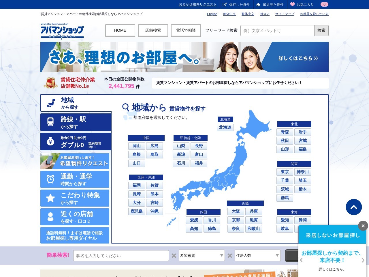Viewport: 369px width, 277px height.
Task: Select 青森 prefecture button
Action: [285, 132]
